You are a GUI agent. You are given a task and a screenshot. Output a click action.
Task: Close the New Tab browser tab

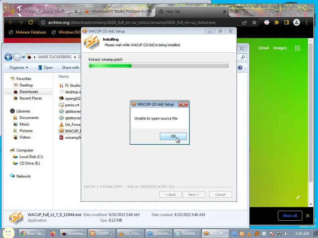pos(225,11)
